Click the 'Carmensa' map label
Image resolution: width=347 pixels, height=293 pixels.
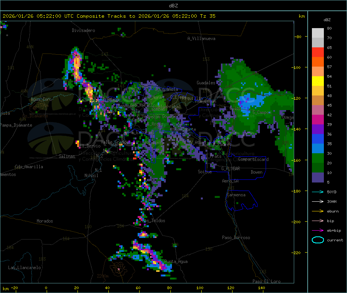tap(236, 195)
